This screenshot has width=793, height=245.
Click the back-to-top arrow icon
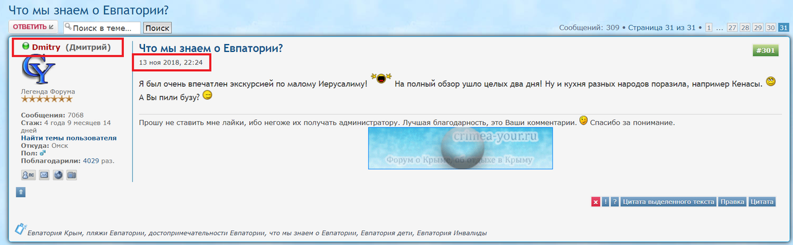click(x=20, y=192)
